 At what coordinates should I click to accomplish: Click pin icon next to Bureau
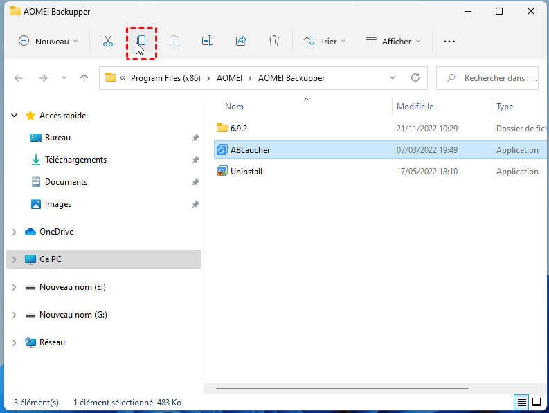point(195,138)
